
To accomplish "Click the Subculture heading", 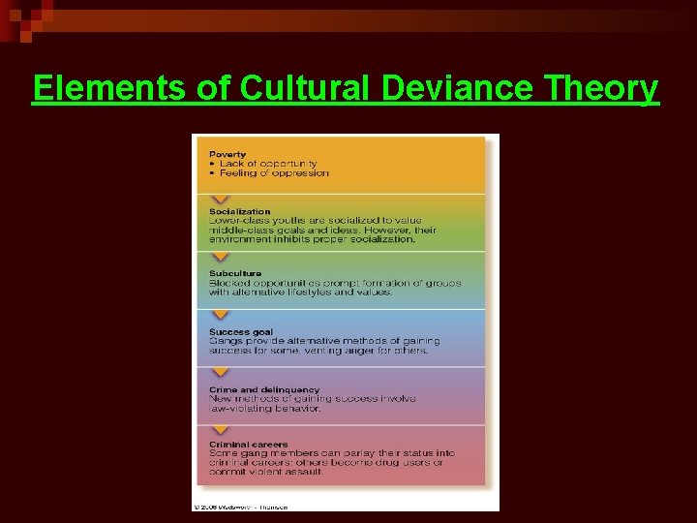I will [235, 273].
